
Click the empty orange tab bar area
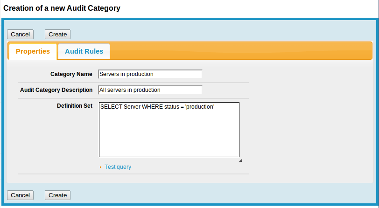[243, 50]
